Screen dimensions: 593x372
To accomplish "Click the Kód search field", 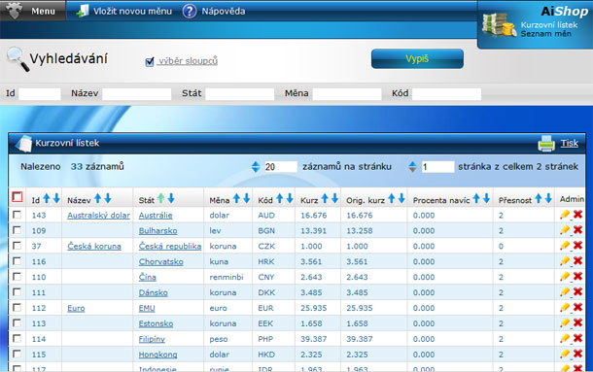I will pos(446,94).
